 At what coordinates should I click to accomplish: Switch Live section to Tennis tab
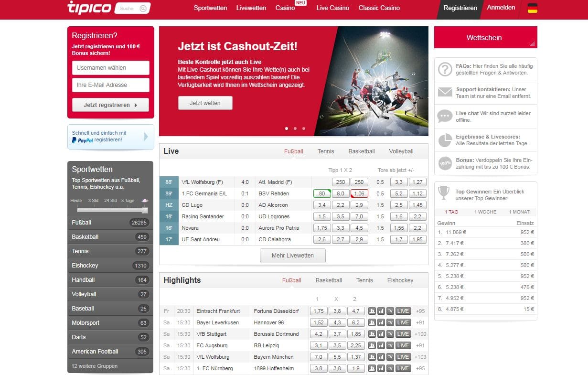coord(326,151)
